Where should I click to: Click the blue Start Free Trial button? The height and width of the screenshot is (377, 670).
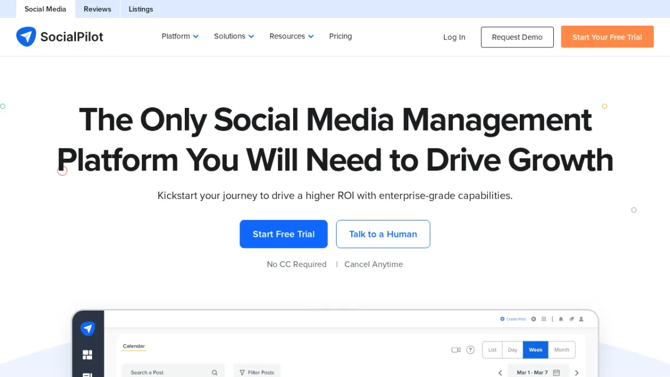pyautogui.click(x=284, y=234)
